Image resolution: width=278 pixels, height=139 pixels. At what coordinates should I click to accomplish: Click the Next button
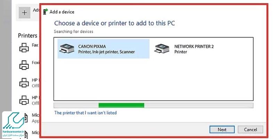[x=222, y=130]
